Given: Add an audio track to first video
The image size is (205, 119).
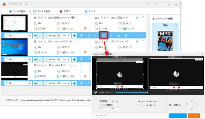Looking at the screenshot, I should 74,35.
